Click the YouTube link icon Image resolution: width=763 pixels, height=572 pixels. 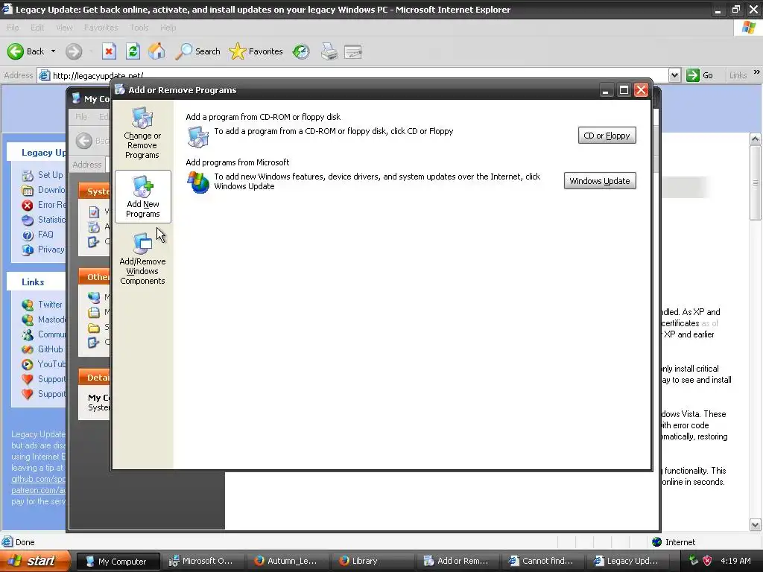[x=28, y=364]
